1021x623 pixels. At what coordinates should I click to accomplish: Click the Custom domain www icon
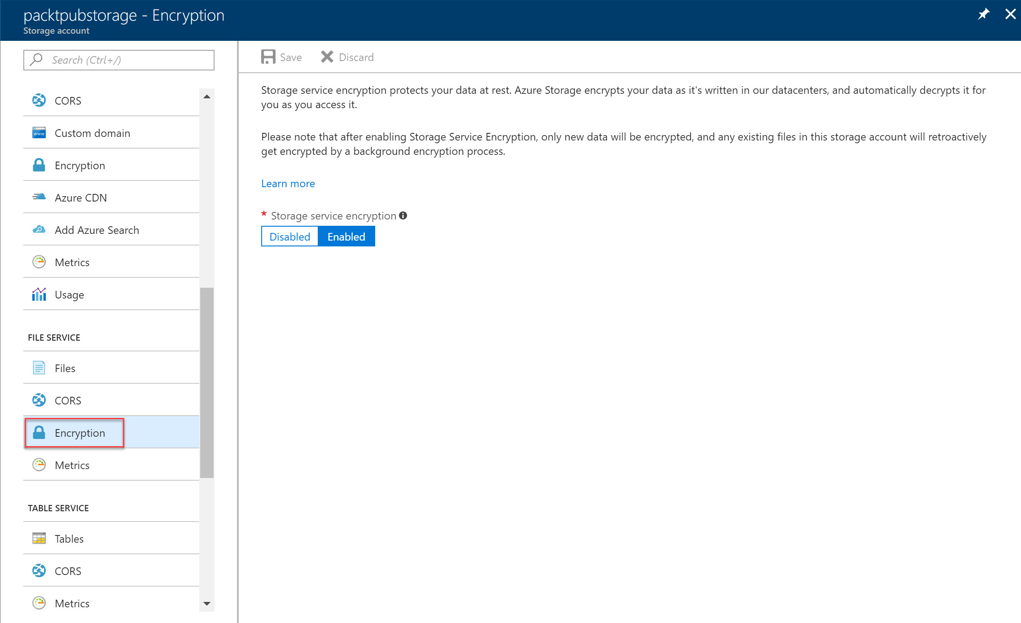point(39,132)
